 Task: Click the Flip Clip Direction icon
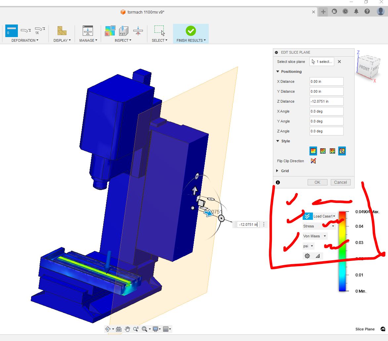tap(313, 161)
